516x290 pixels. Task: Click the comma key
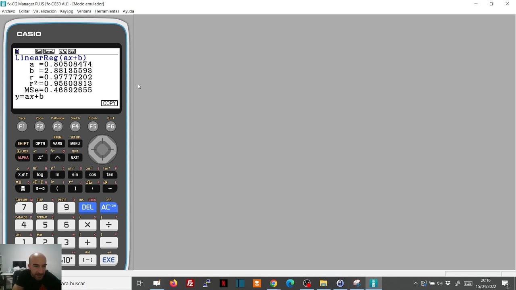point(93,188)
